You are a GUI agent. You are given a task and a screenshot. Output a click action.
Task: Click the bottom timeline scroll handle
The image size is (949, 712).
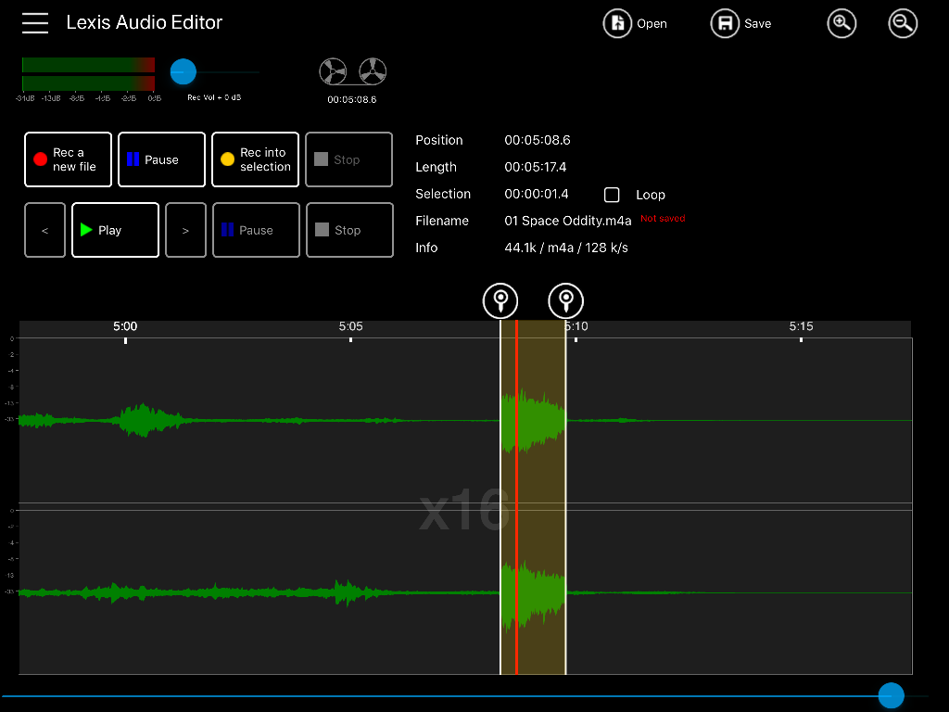pos(891,695)
